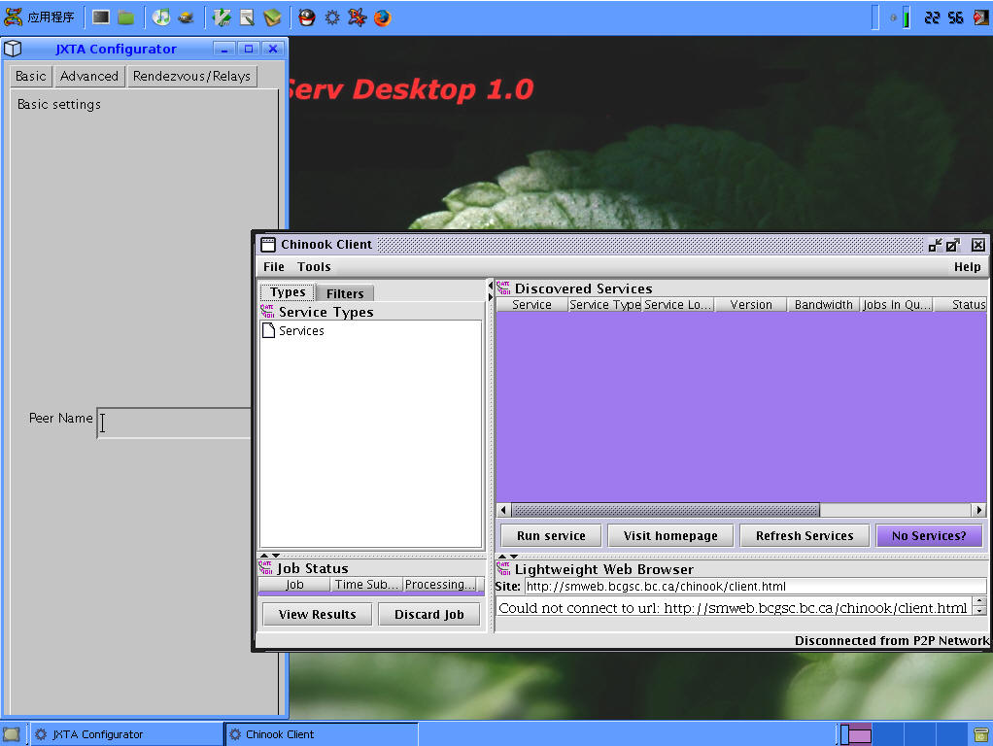
Task: Open the Tools menu in Chinook Client
Action: tap(314, 266)
